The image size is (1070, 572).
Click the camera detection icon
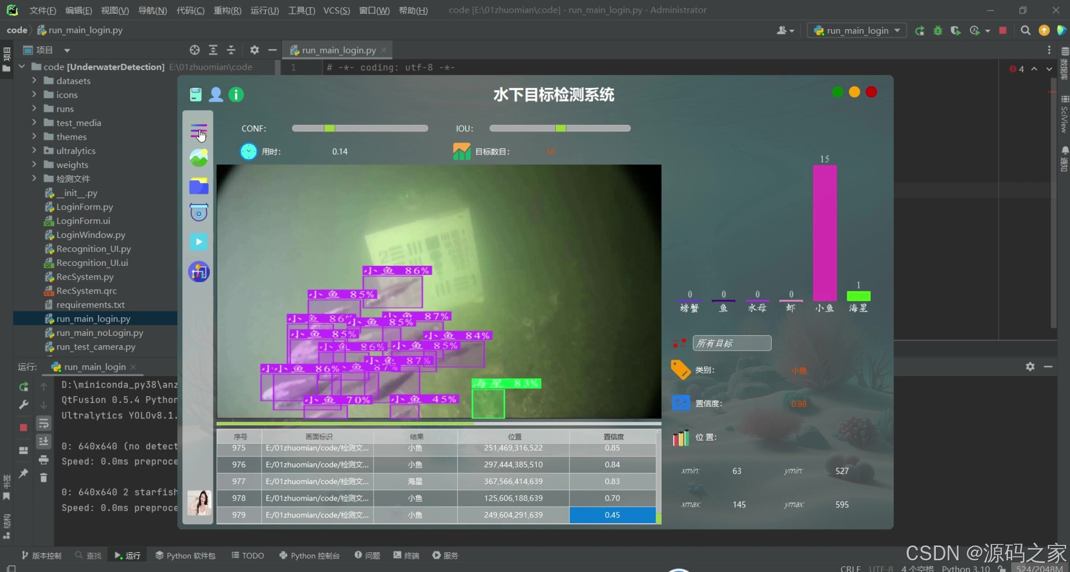[x=199, y=213]
